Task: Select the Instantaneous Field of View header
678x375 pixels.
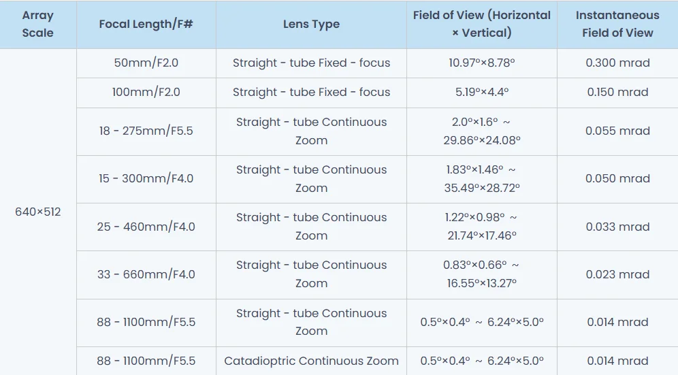Action: [x=617, y=25]
